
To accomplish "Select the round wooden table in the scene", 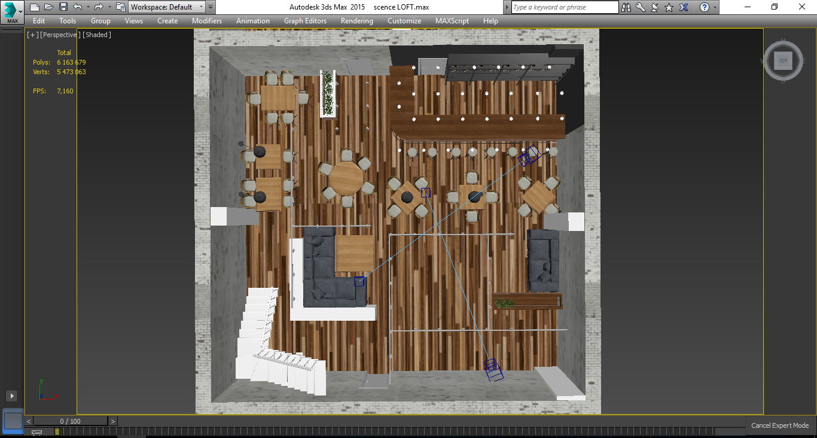I will coord(346,178).
